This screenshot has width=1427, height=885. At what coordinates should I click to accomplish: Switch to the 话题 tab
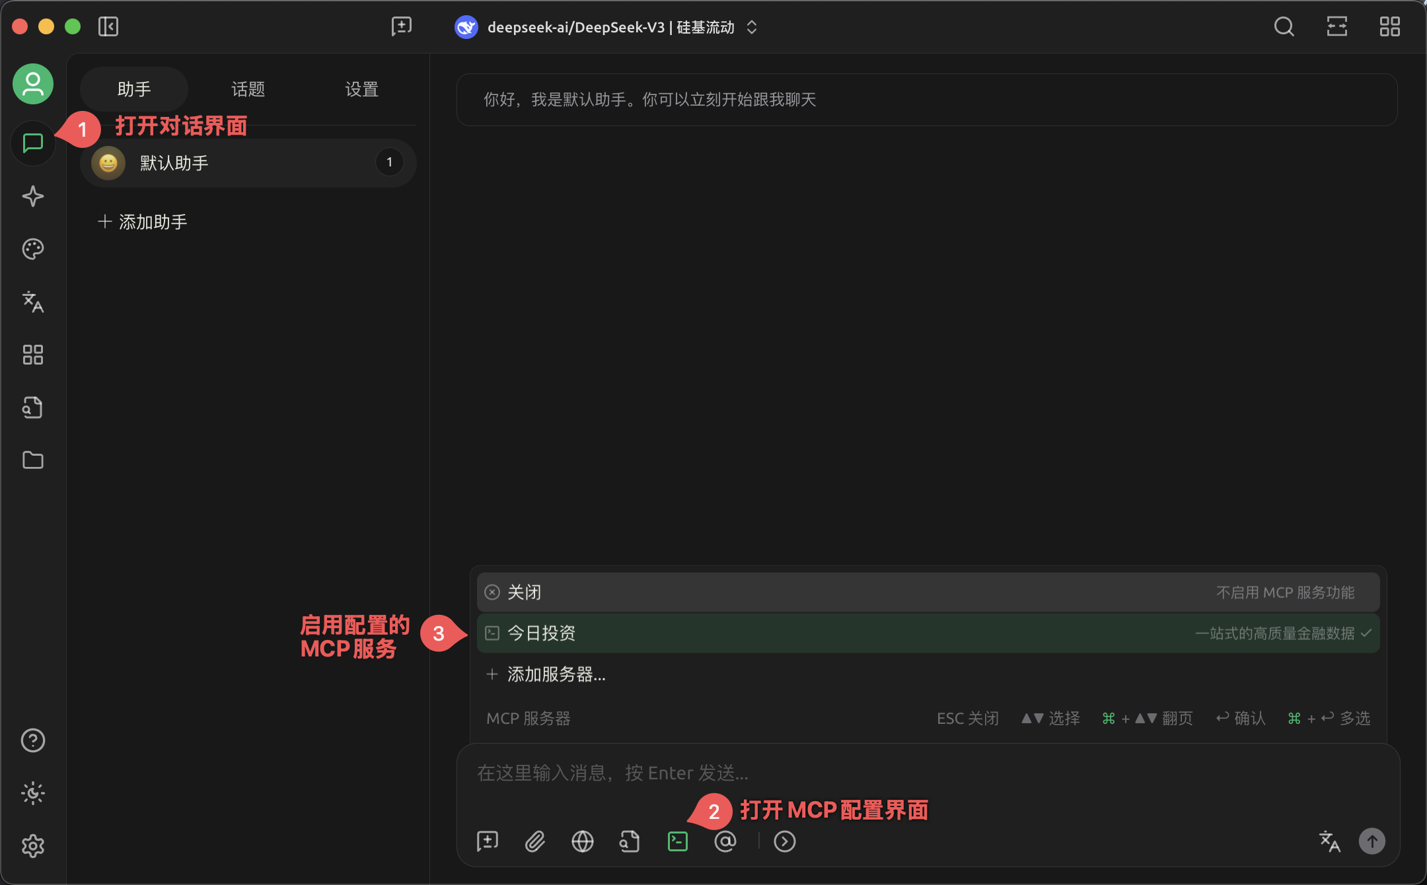248,89
